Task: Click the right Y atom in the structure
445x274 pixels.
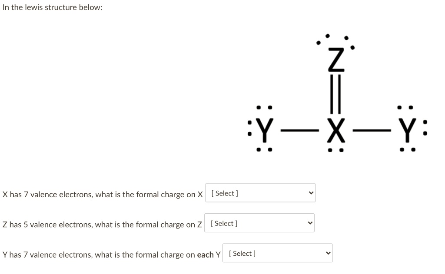Action: pyautogui.click(x=407, y=129)
